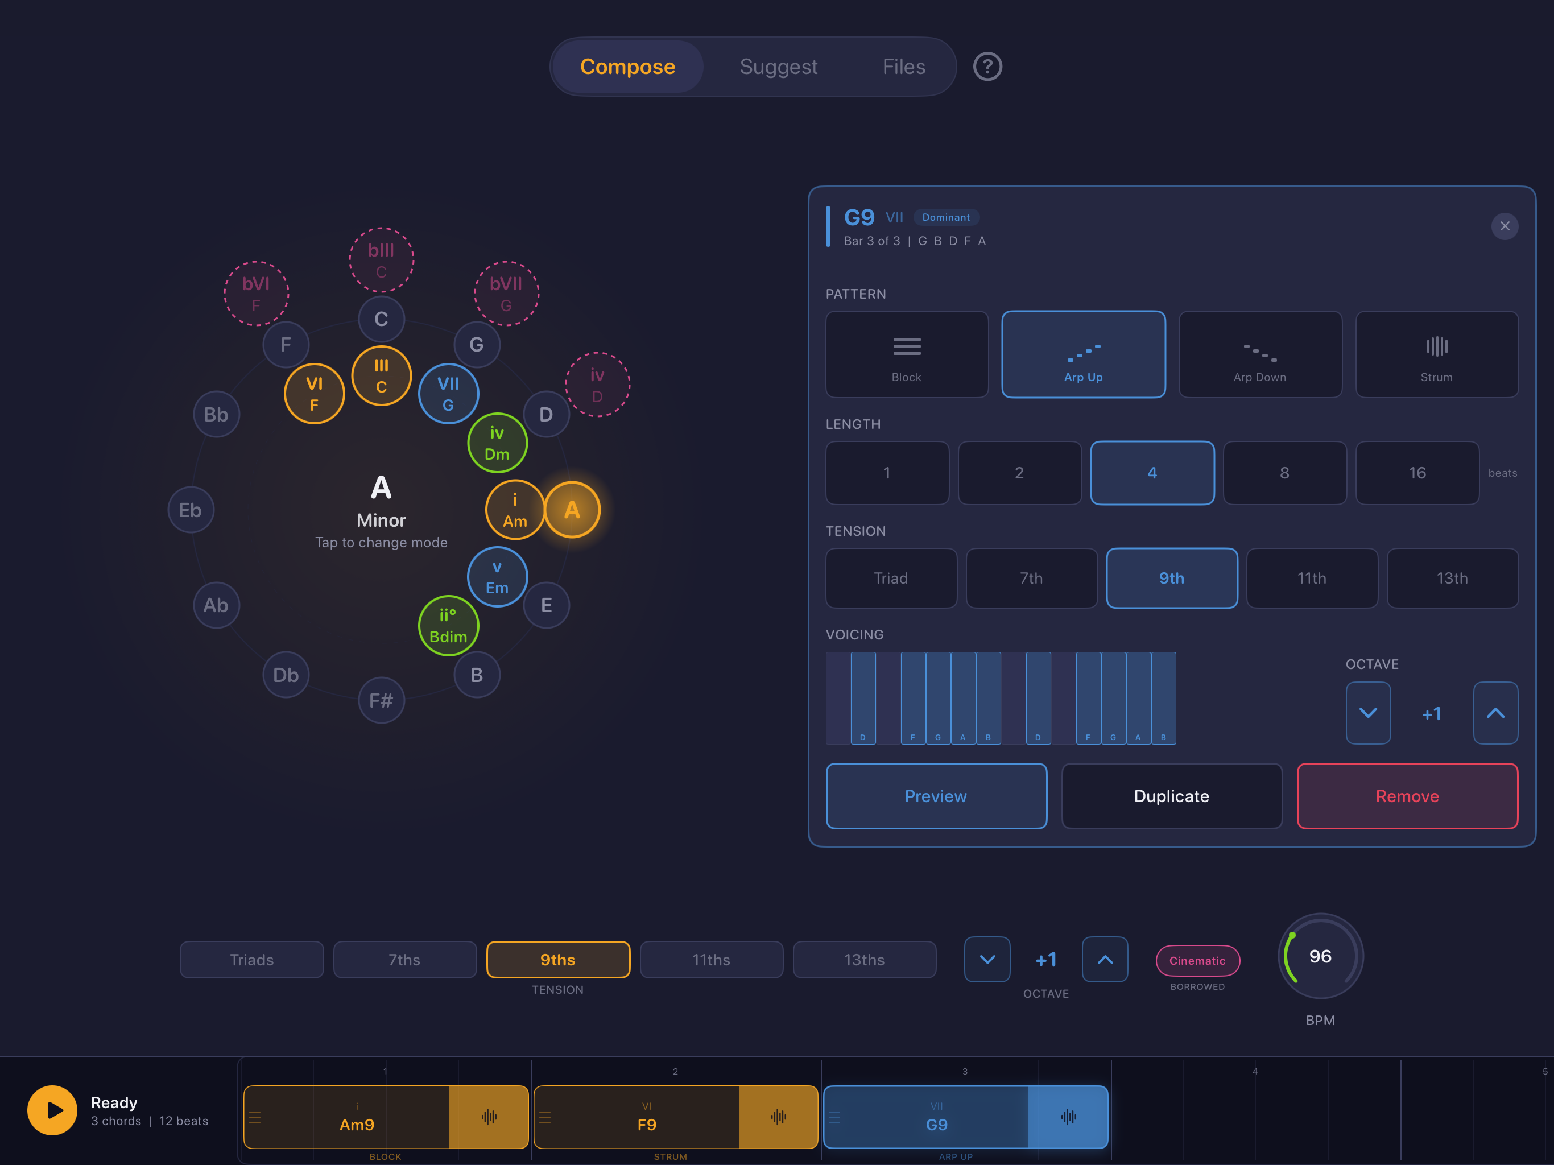The height and width of the screenshot is (1165, 1554).
Task: Select the iv Dm chord circle
Action: [x=497, y=443]
